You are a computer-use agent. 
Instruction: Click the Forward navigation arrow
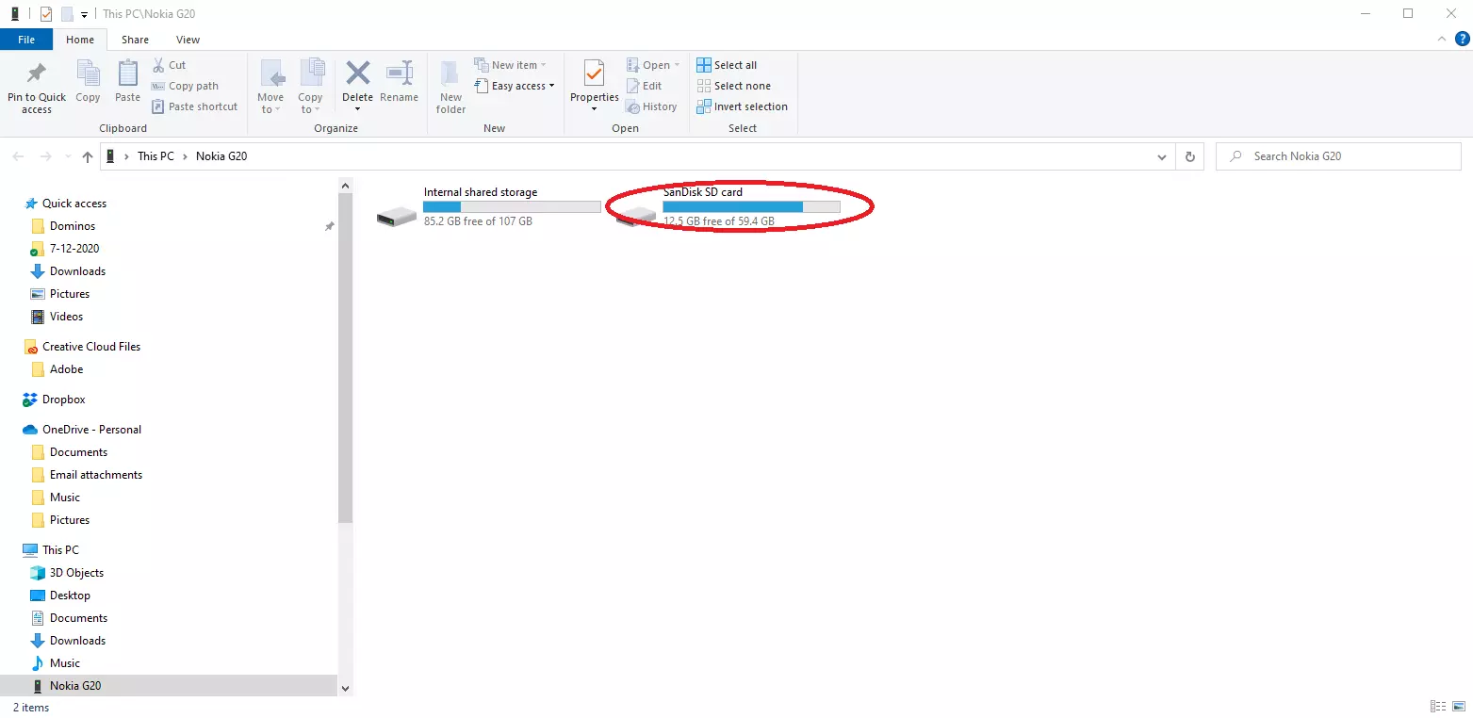click(x=45, y=156)
